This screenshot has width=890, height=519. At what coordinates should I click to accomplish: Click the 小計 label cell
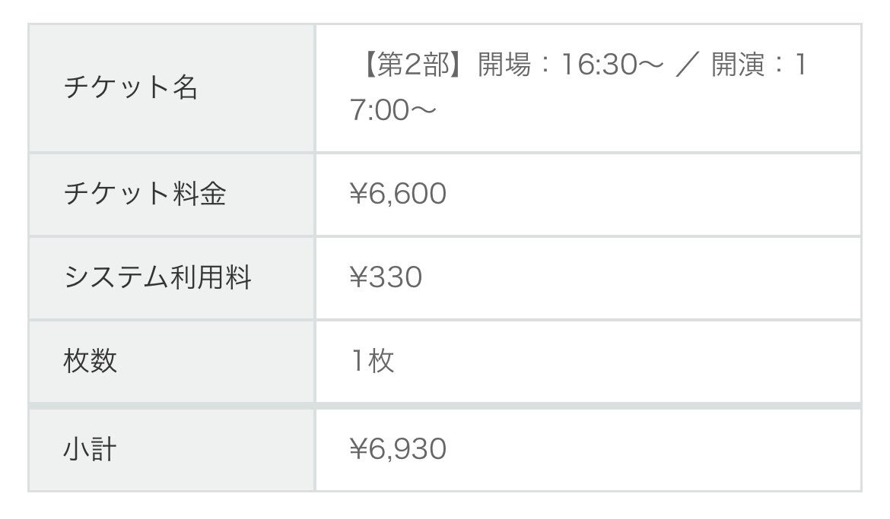tap(171, 450)
